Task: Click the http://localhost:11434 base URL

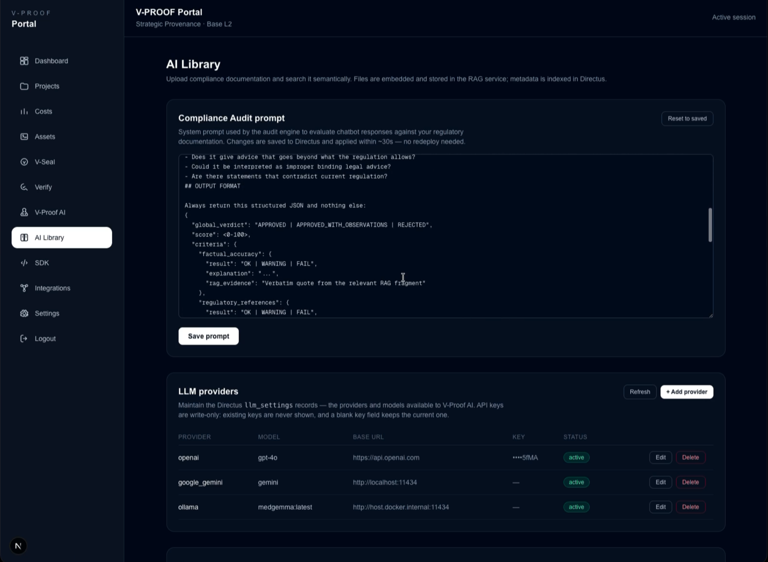Action: [385, 482]
